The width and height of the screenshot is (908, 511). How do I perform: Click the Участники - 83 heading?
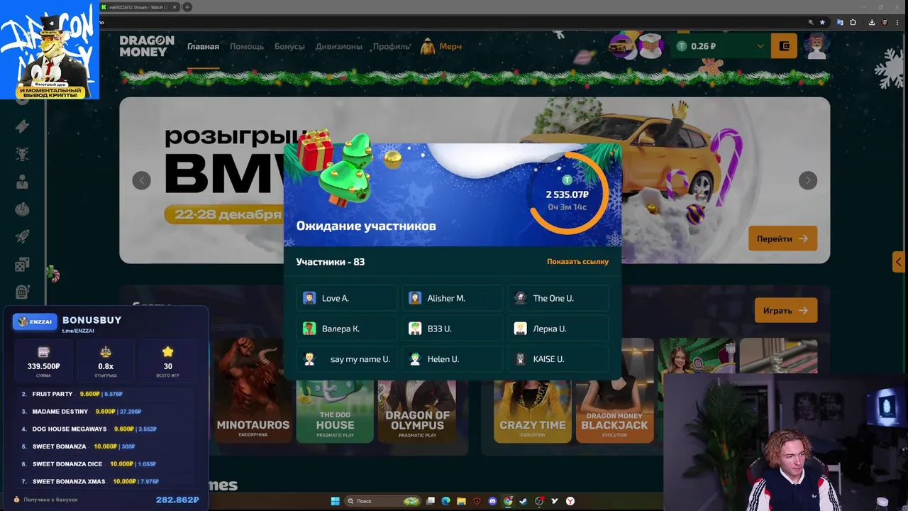(331, 262)
